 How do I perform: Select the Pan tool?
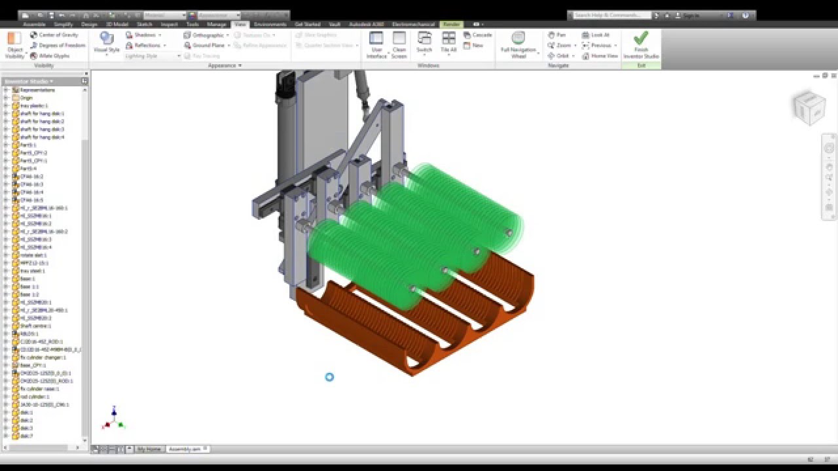pos(556,35)
